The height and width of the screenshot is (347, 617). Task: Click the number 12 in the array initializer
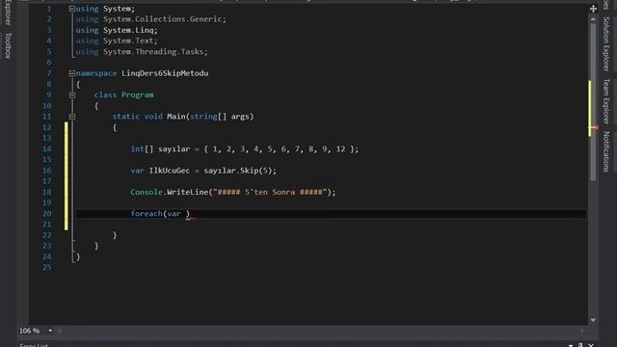coord(340,149)
